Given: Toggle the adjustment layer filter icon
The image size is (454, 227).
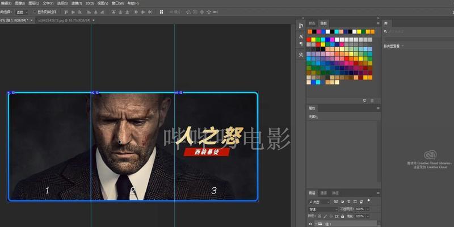Looking at the screenshot, I should (x=342, y=201).
